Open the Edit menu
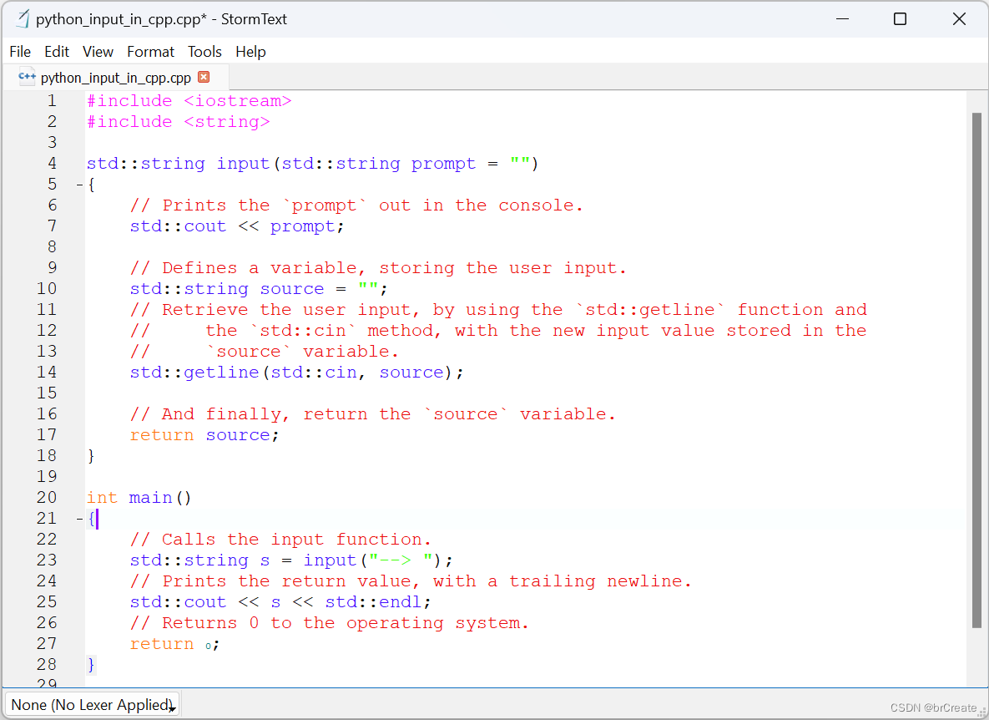 pyautogui.click(x=57, y=52)
